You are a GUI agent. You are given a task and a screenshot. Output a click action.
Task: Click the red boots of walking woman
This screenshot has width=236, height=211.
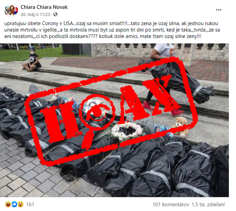coord(163,108)
